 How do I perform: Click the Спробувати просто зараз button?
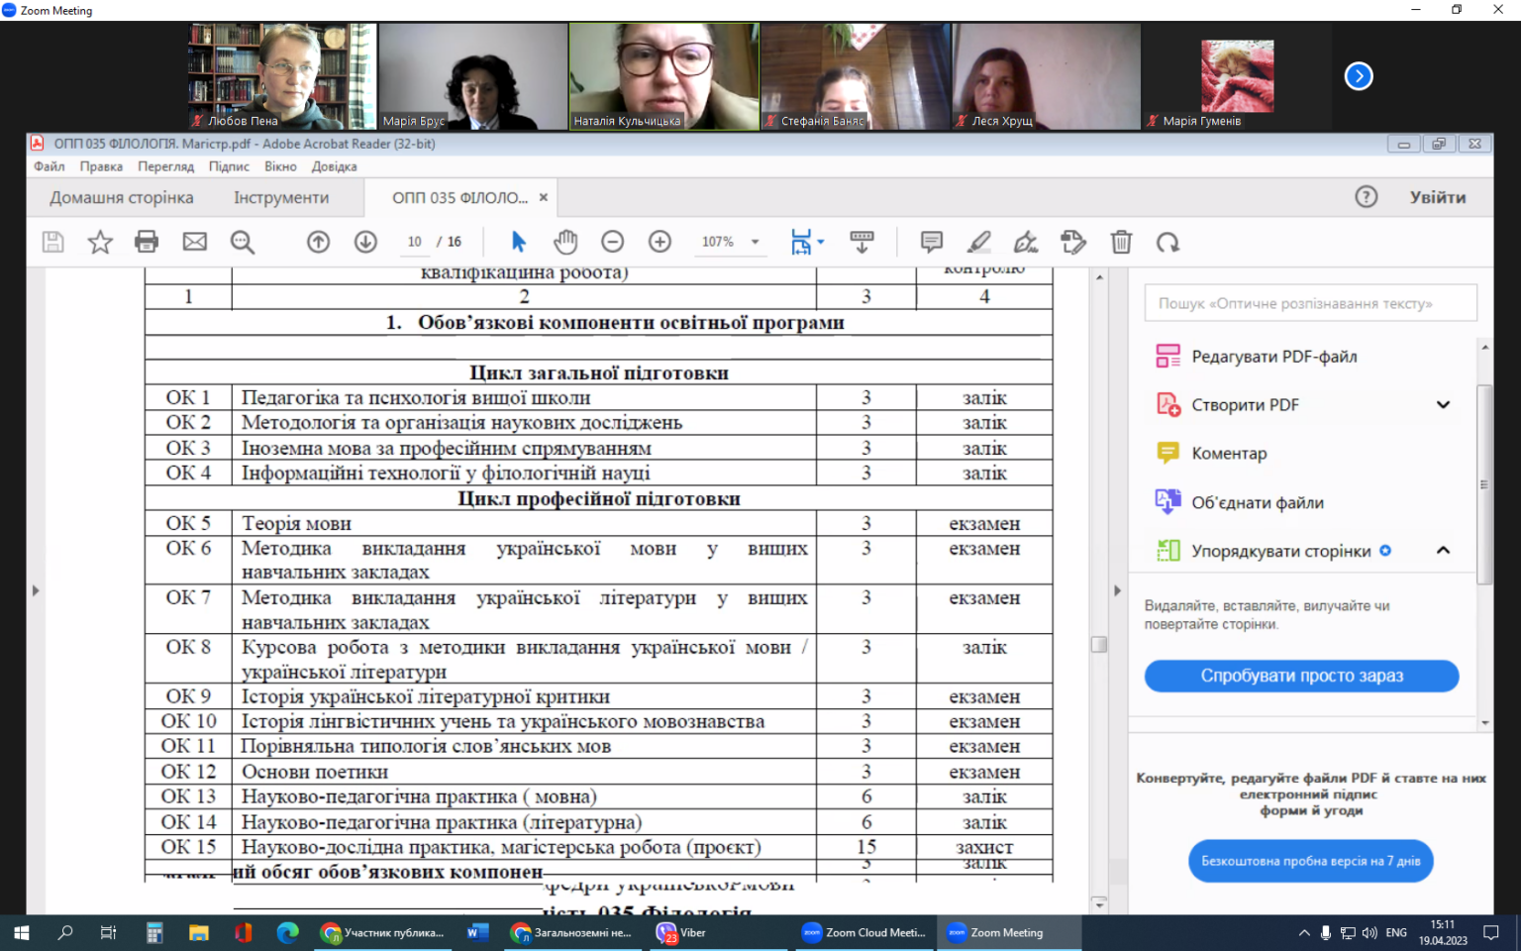tap(1302, 676)
